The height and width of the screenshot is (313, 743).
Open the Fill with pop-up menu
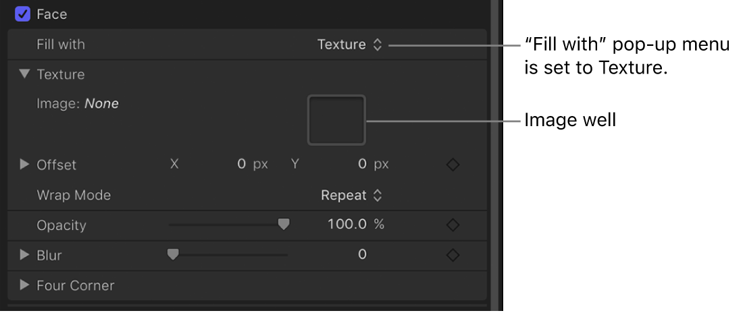(x=349, y=45)
